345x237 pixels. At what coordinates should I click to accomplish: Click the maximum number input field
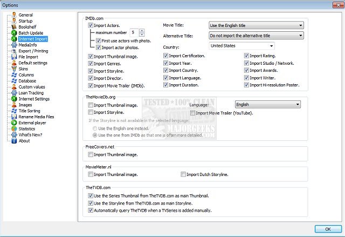click(134, 32)
